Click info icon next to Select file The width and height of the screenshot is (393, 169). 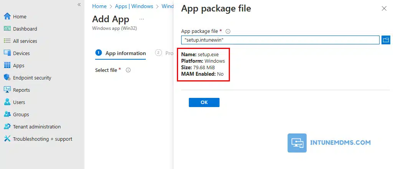point(128,70)
